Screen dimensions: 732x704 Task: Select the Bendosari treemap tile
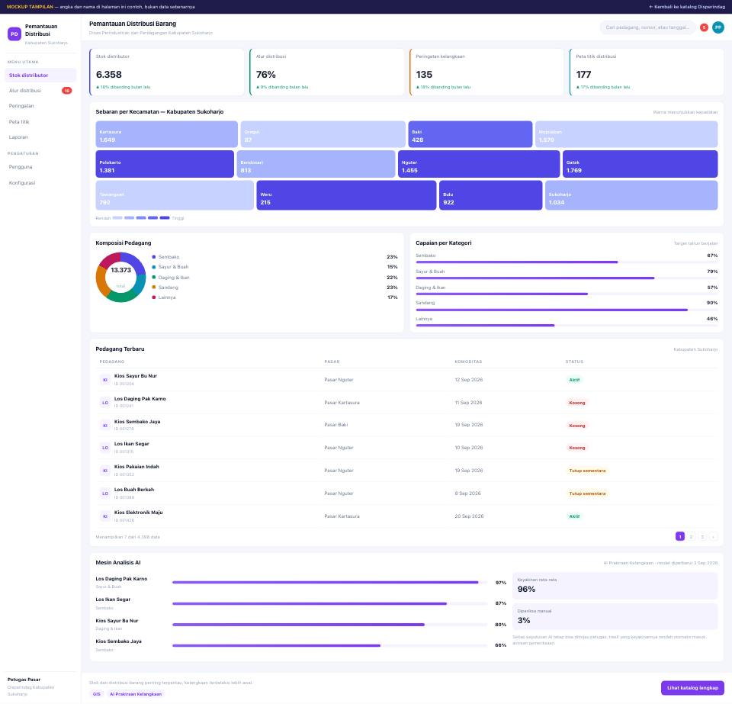[x=316, y=164]
